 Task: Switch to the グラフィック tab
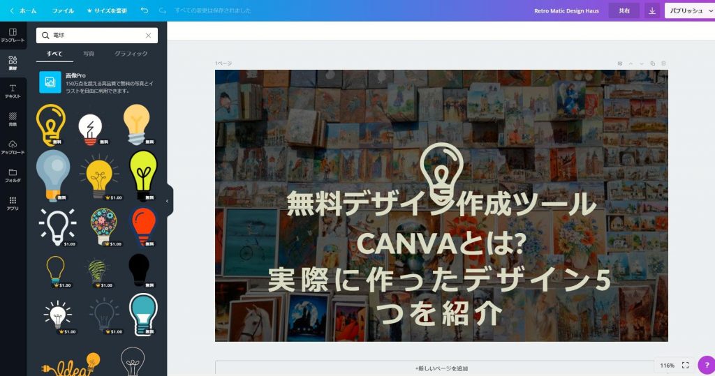[x=131, y=54]
